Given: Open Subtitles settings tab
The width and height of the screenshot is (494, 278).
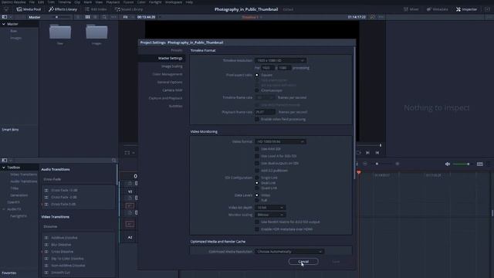Looking at the screenshot, I should pyautogui.click(x=175, y=106).
